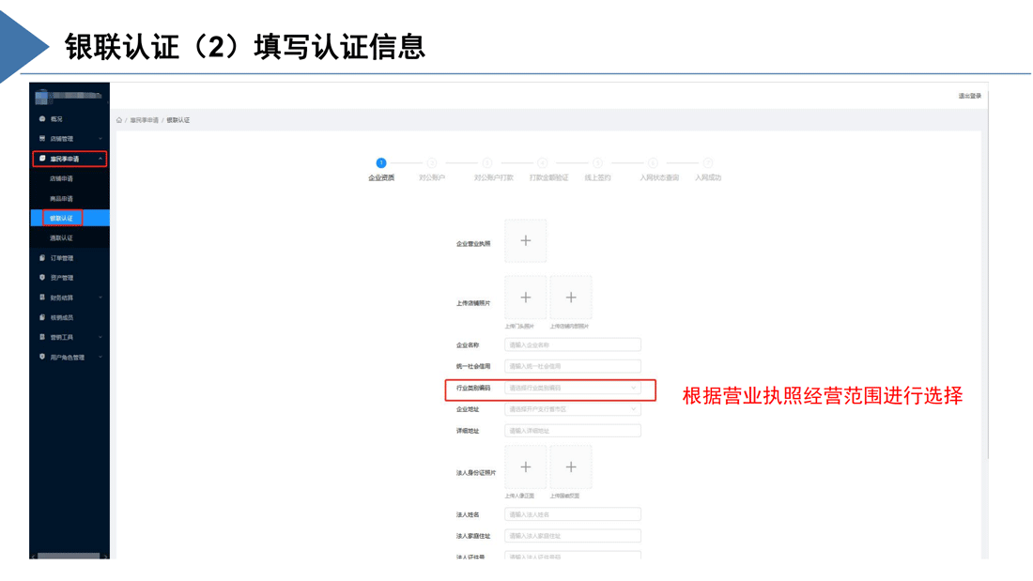The image size is (1033, 581).
Task: Click the 营销工具 sidebar icon
Action: pyautogui.click(x=42, y=337)
